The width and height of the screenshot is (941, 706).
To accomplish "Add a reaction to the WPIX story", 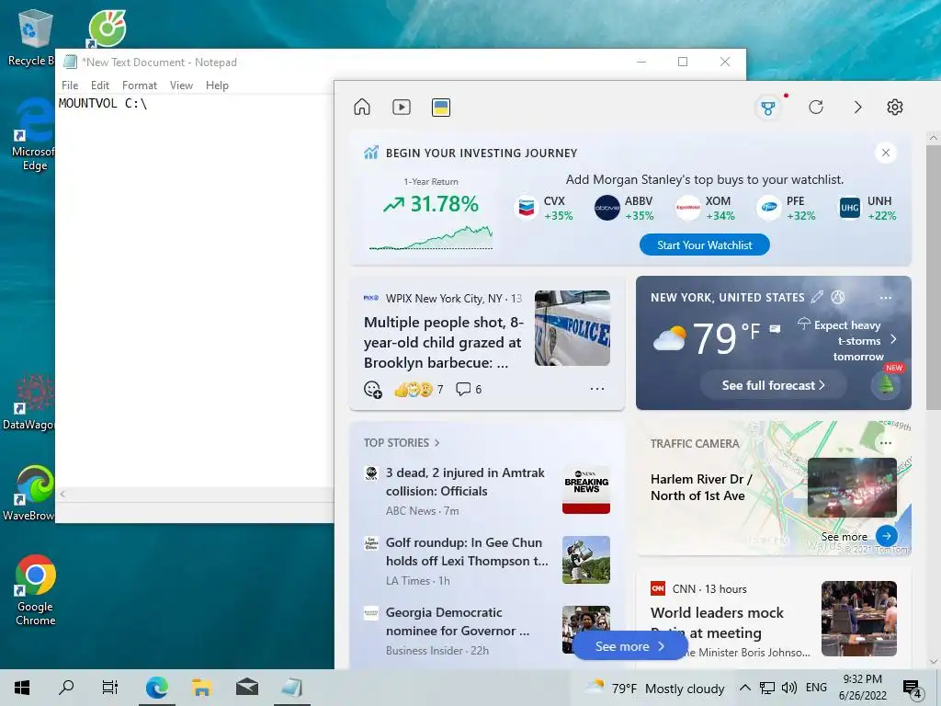I will [x=373, y=390].
